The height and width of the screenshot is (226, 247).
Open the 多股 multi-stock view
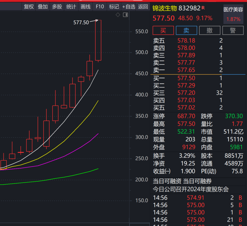(57, 7)
